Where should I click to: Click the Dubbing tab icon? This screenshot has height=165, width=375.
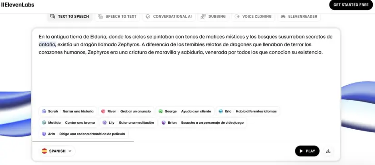coord(203,16)
